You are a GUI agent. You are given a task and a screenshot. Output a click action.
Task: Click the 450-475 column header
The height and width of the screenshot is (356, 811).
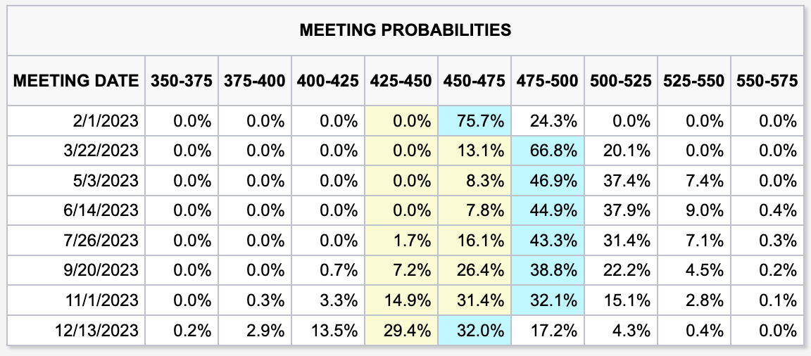pyautogui.click(x=474, y=80)
